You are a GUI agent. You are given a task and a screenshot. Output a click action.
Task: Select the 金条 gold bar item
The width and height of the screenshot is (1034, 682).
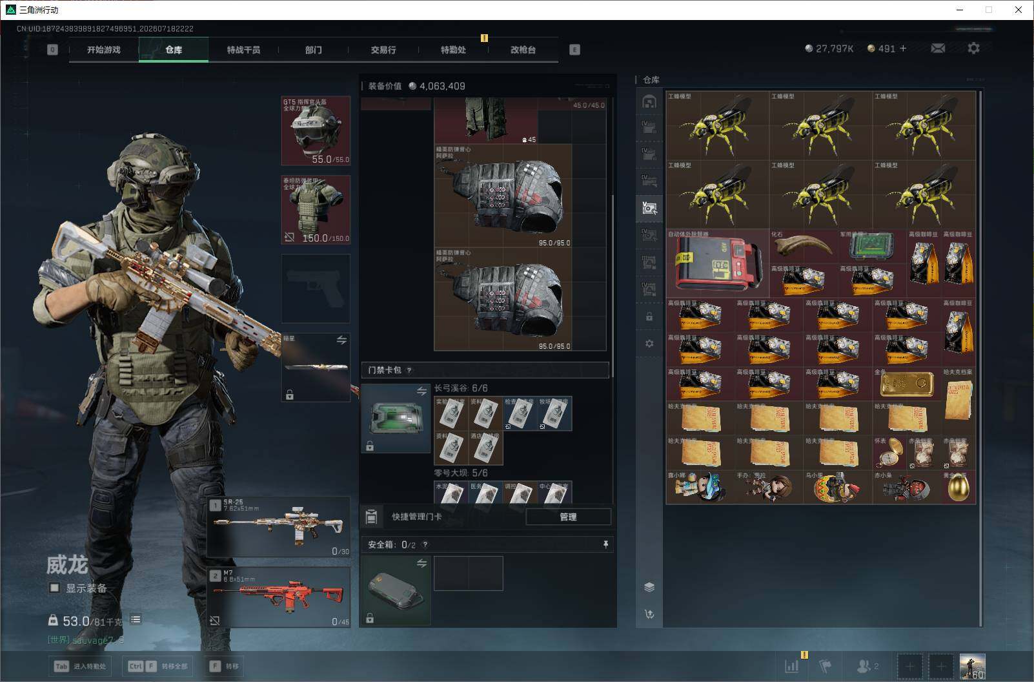(x=906, y=384)
